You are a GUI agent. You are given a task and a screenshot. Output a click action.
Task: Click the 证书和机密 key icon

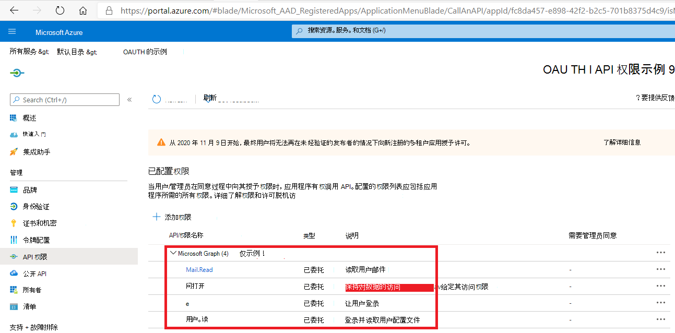coord(14,223)
